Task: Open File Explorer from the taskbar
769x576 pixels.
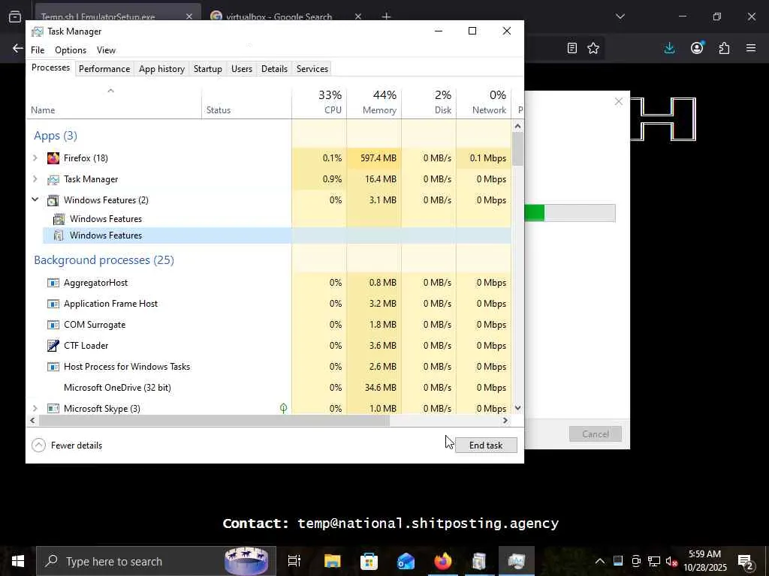Action: (x=332, y=561)
